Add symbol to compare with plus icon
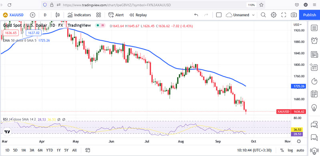The width and height of the screenshot is (320, 156). pos(32,15)
